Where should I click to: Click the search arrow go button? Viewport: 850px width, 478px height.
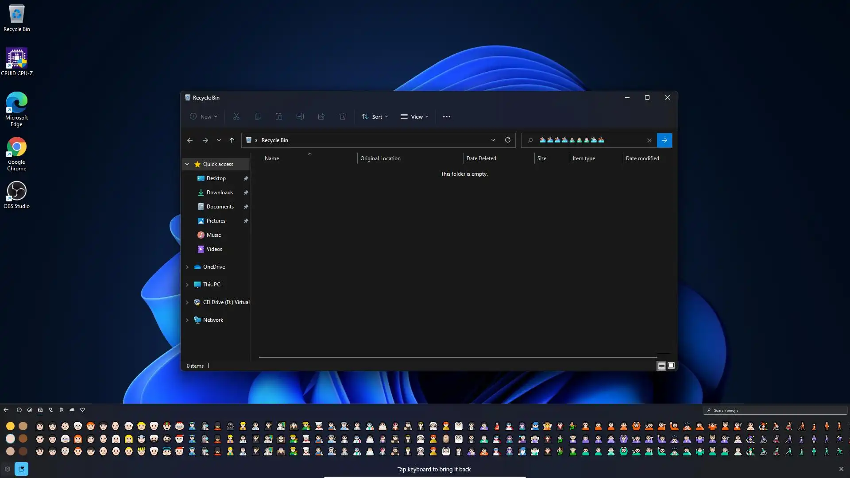tap(664, 140)
